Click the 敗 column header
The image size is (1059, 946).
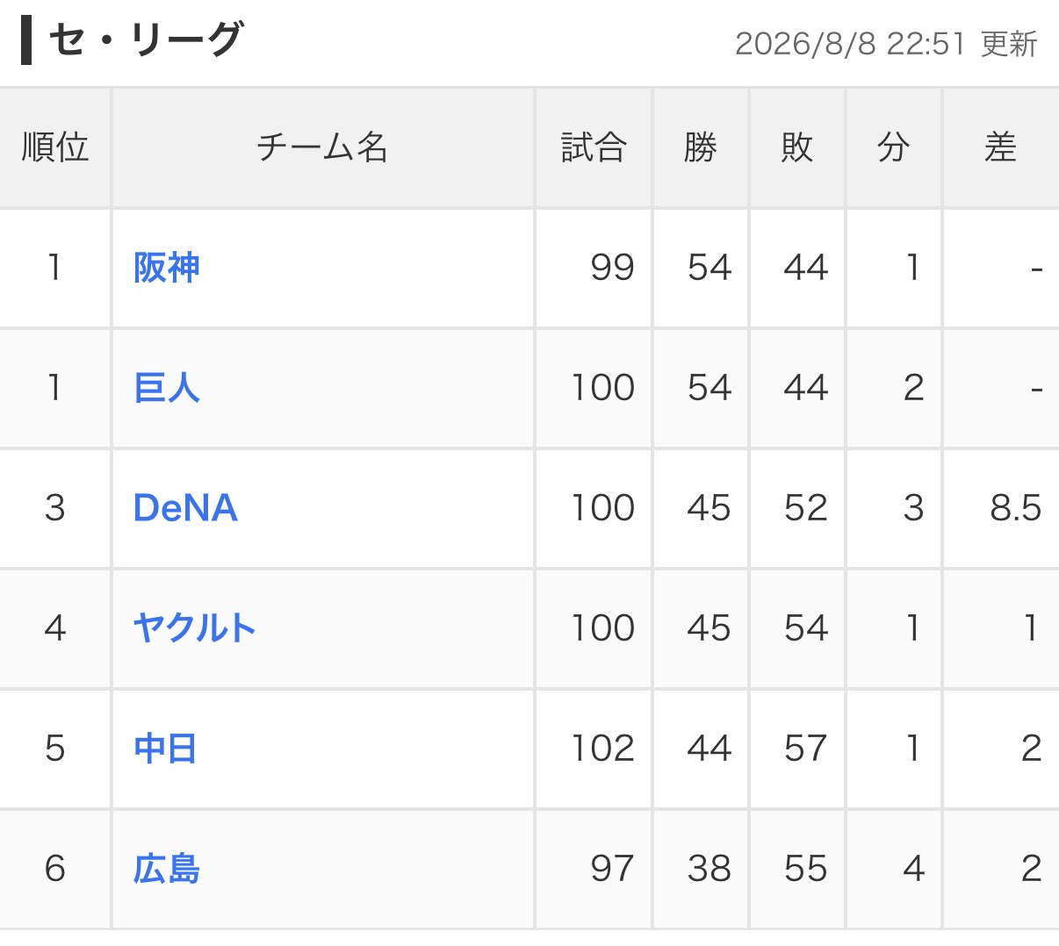tap(796, 147)
